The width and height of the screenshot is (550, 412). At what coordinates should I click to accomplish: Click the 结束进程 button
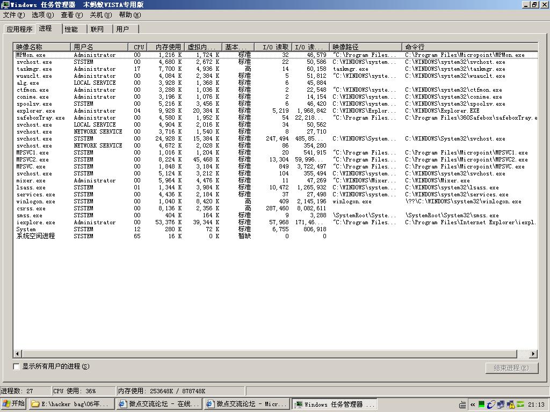point(511,368)
